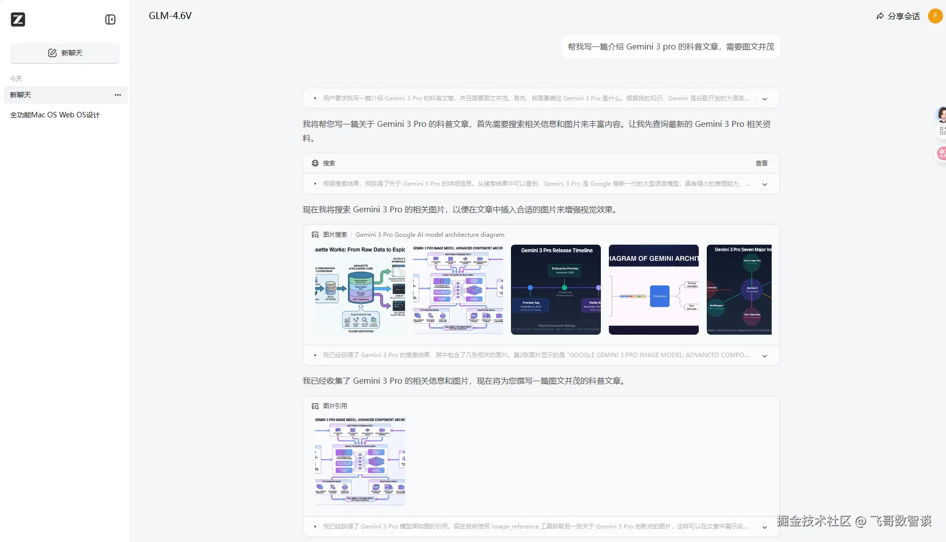Click the Z logo icon
The image size is (946, 542).
pos(18,19)
